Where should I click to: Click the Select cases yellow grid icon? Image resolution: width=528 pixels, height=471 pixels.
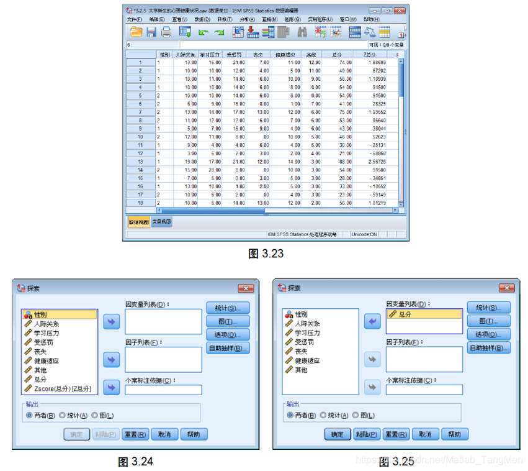(x=385, y=32)
